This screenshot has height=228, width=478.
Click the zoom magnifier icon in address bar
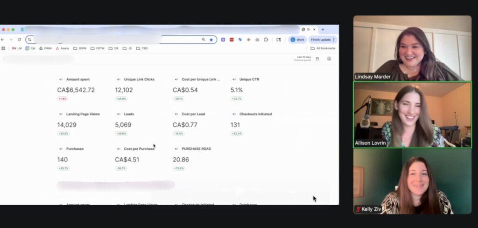pos(204,40)
